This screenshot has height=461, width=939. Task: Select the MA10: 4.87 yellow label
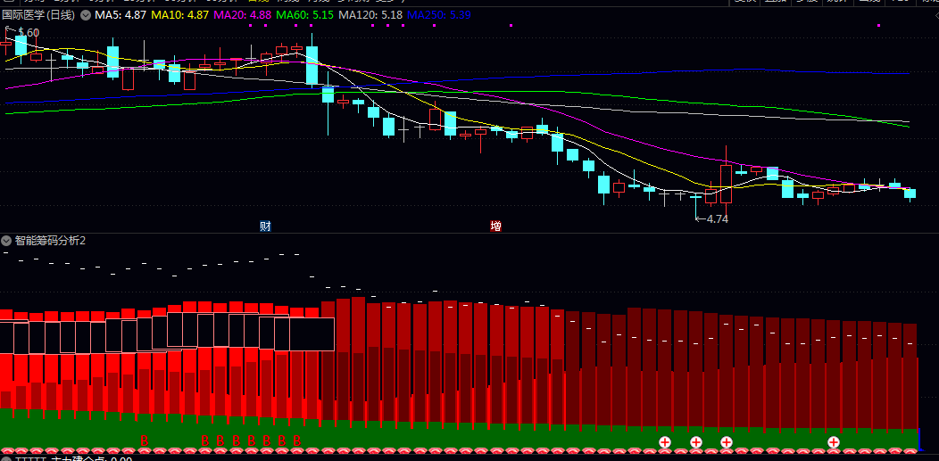pos(179,15)
